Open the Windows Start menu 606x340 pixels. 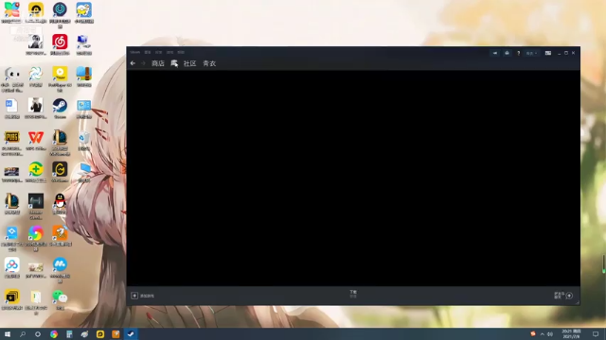pyautogui.click(x=8, y=333)
